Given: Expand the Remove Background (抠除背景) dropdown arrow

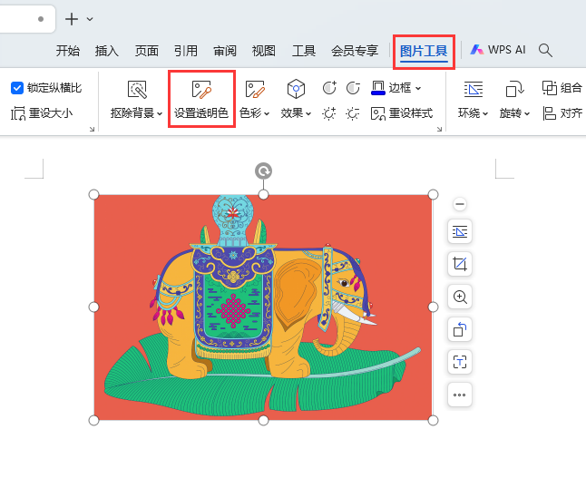Looking at the screenshot, I should pyautogui.click(x=160, y=113).
